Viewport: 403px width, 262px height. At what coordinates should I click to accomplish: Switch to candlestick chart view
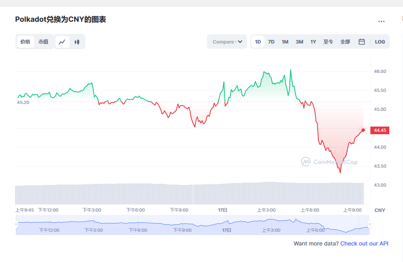[77, 42]
